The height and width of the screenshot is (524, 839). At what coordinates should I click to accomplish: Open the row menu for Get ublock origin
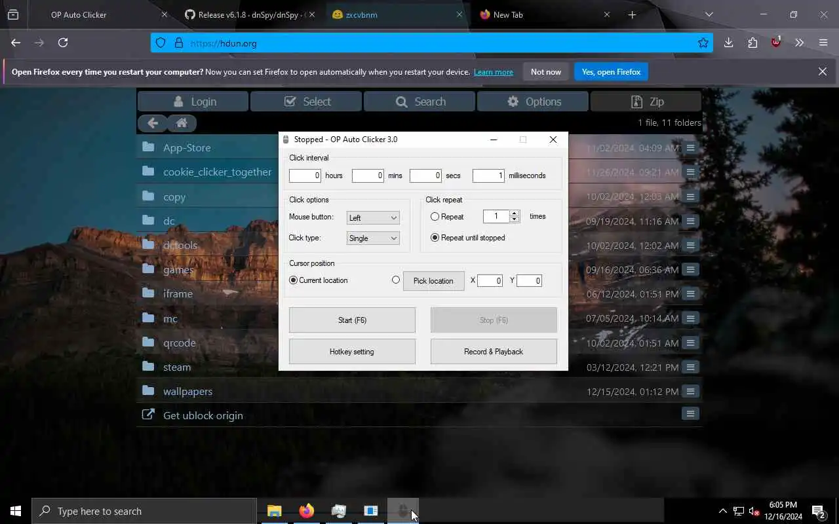690,413
